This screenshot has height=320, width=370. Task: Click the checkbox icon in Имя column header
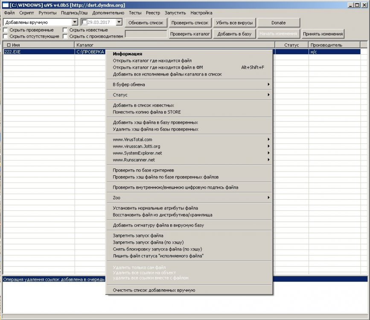9,45
